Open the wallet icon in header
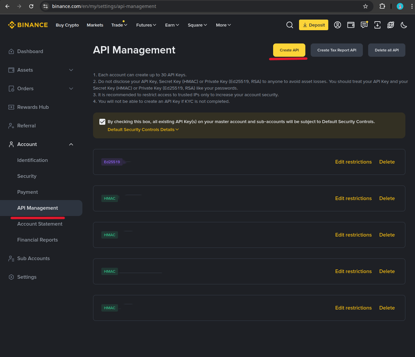This screenshot has width=415, height=357. [351, 25]
